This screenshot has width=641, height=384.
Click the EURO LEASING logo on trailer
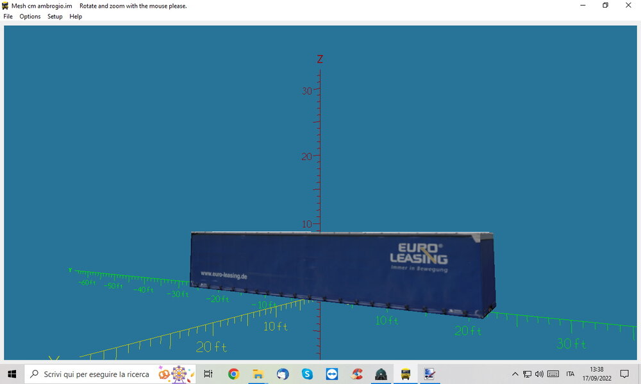click(x=419, y=253)
